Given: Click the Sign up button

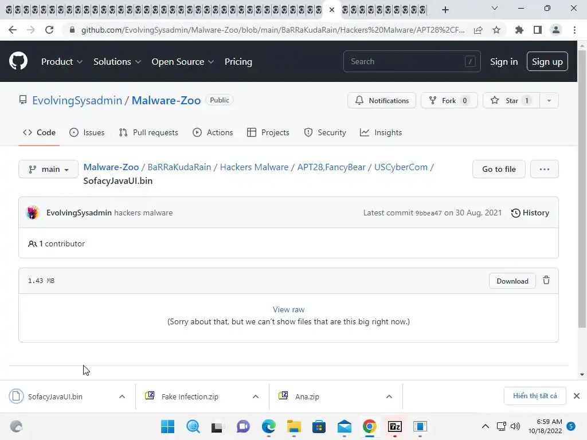Looking at the screenshot, I should click(x=547, y=62).
